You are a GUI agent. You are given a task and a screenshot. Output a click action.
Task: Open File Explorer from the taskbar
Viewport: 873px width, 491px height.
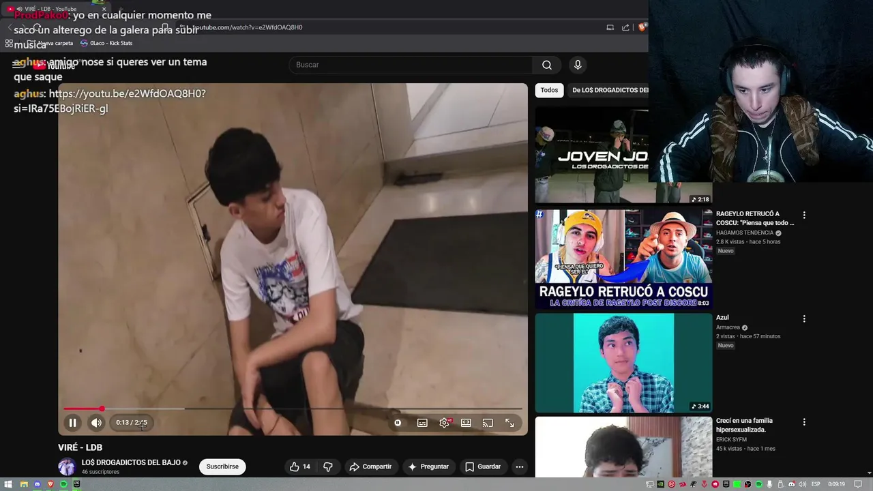click(x=23, y=484)
